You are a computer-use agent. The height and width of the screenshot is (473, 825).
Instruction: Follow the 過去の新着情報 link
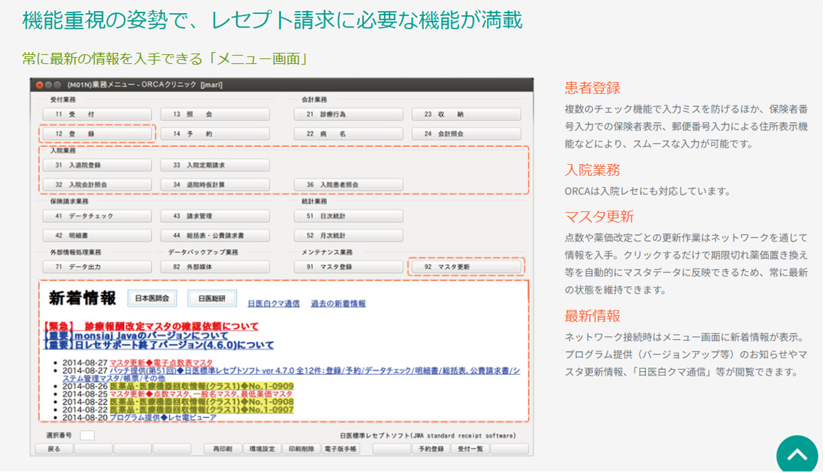(338, 303)
